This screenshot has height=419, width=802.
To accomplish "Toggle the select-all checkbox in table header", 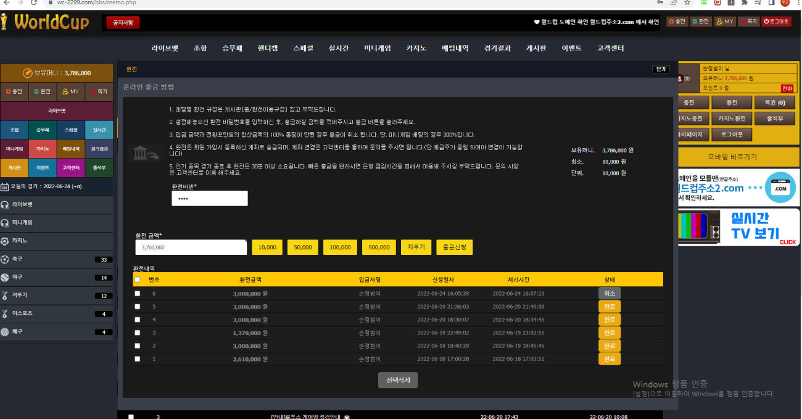I will [137, 280].
